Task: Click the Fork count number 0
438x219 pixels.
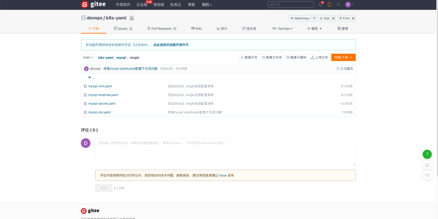Action: (x=353, y=18)
